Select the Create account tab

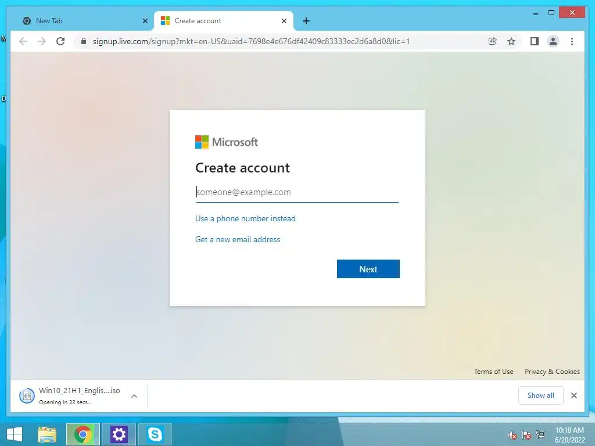pos(224,21)
